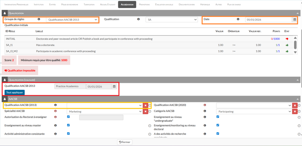Toggle Activité administrative consistante checkbox
The image size is (302, 146).
68,133
